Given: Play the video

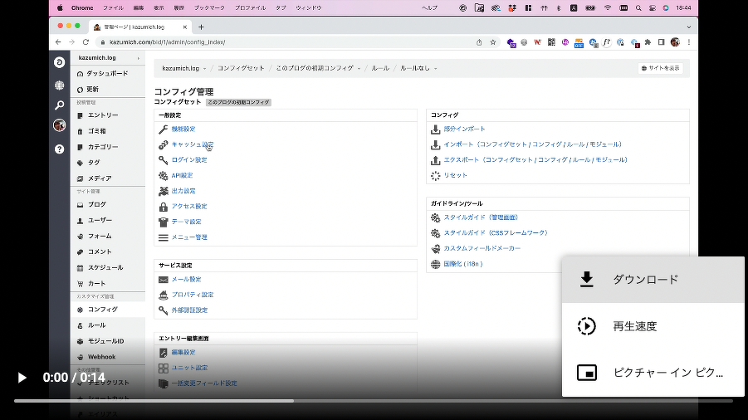Looking at the screenshot, I should click(x=22, y=378).
